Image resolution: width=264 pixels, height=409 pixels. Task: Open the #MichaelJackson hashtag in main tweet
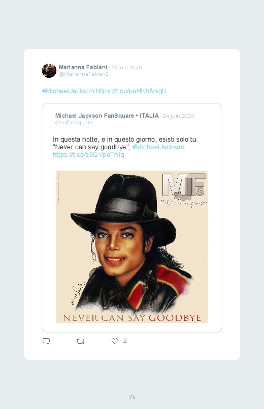68,91
